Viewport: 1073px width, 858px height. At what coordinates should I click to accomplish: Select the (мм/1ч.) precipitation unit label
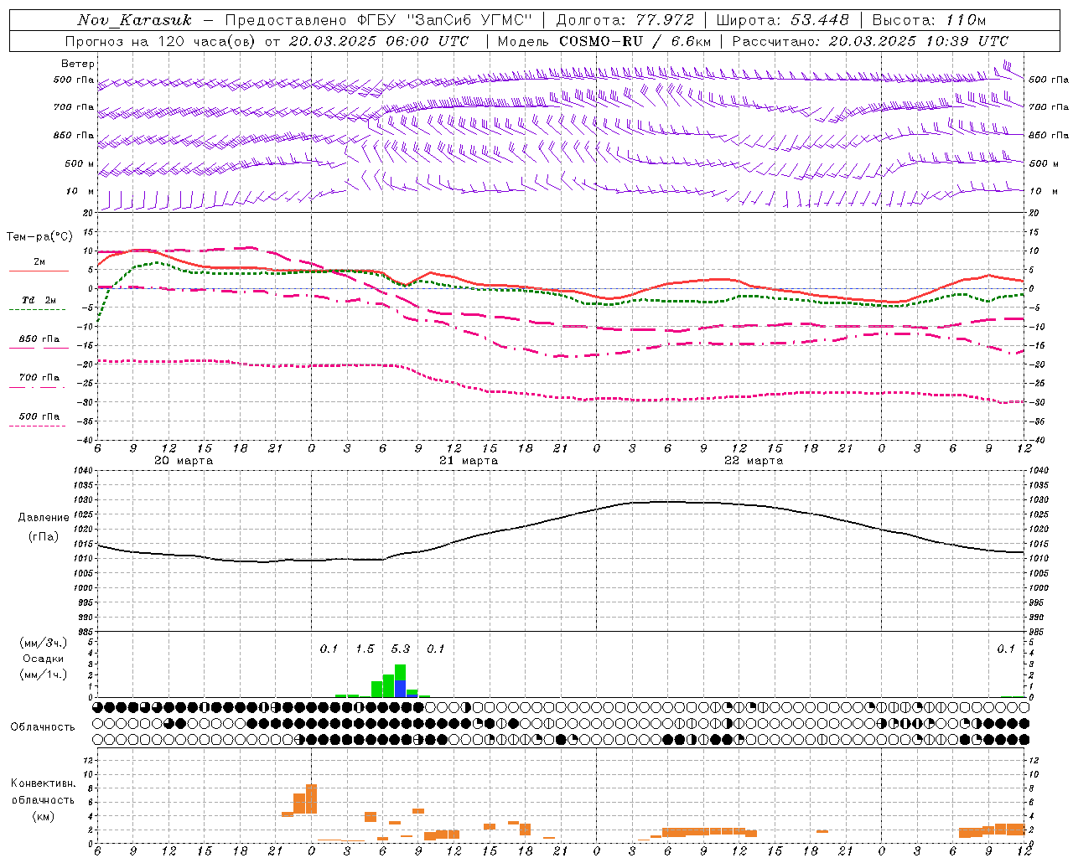[44, 675]
